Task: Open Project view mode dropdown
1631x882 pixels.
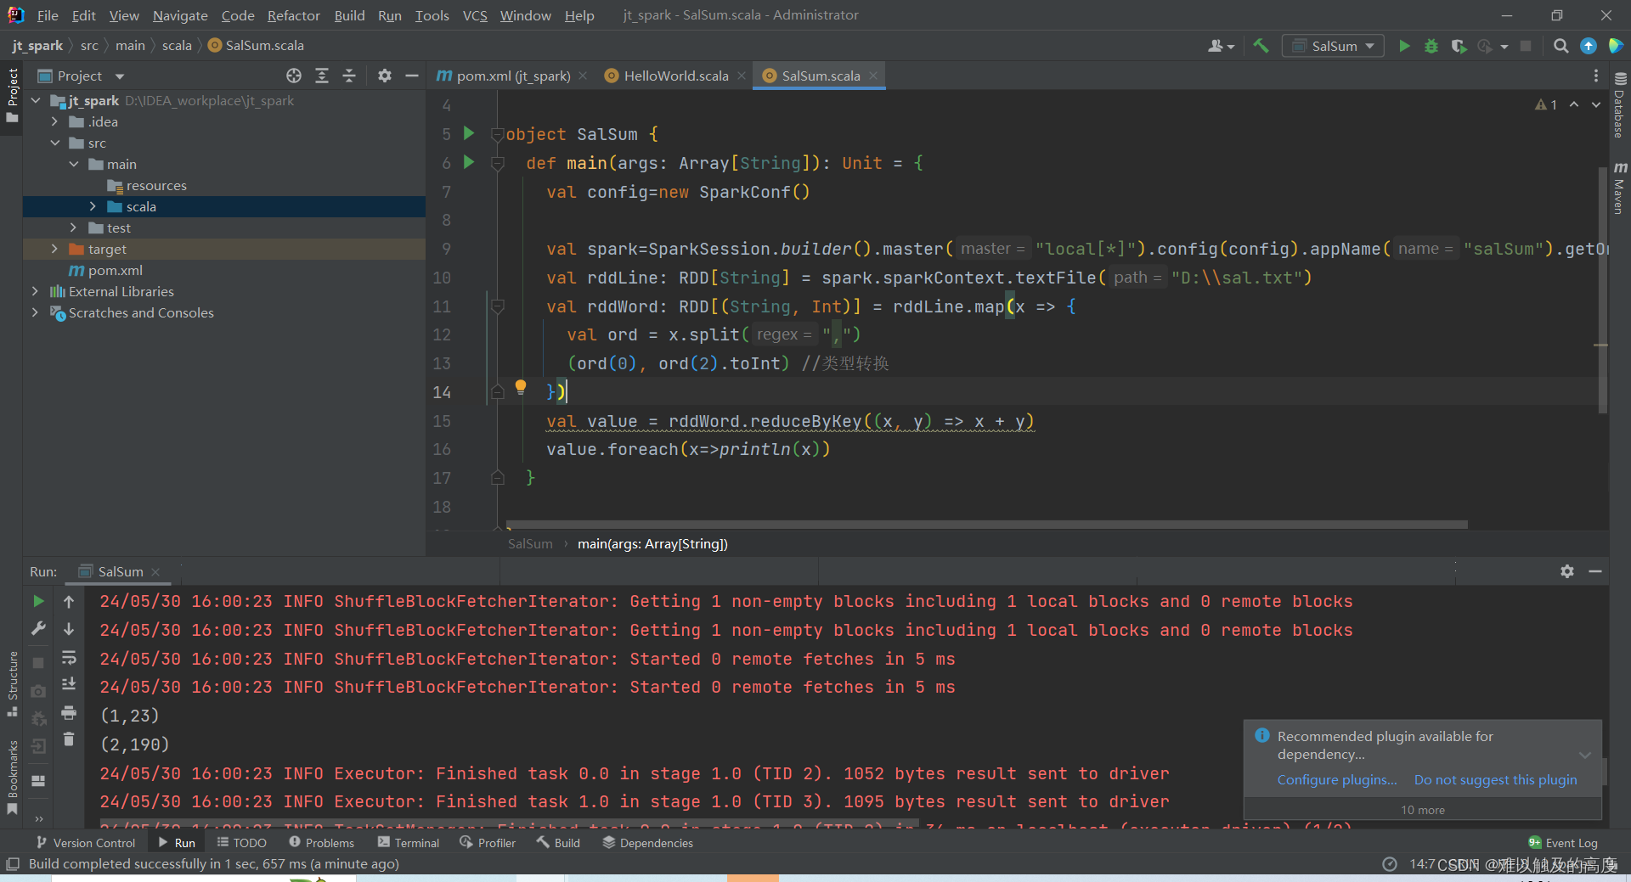Action: 82,76
